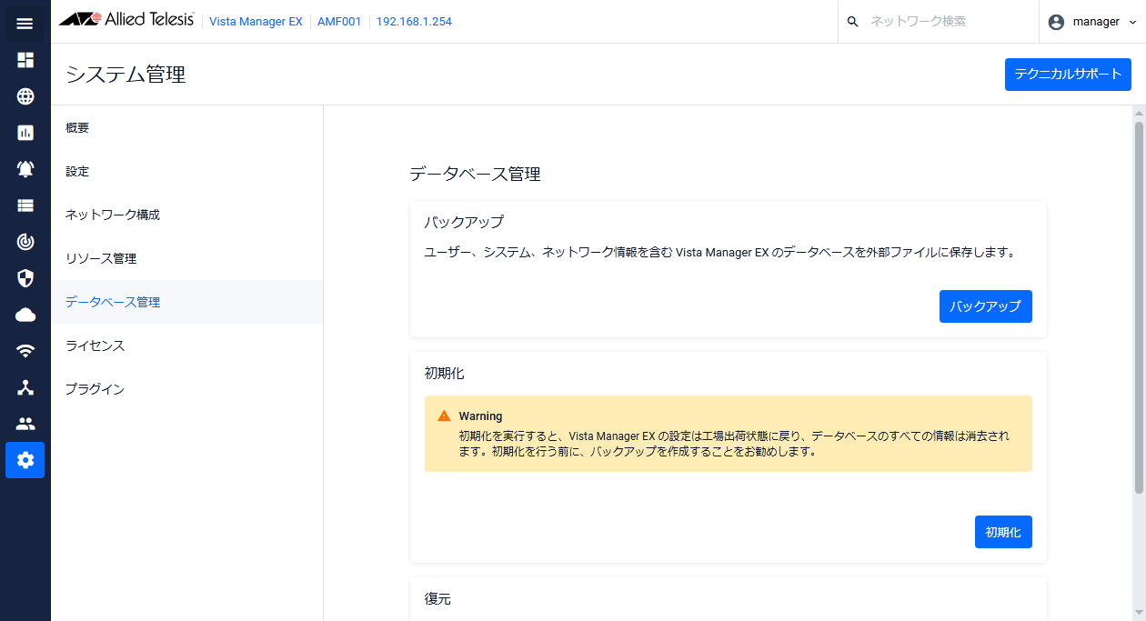The image size is (1146, 621).
Task: Open the radar target icon in sidebar
Action: [x=25, y=242]
